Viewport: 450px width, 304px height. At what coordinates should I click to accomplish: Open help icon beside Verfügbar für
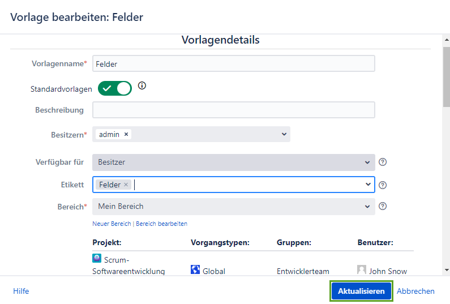(x=383, y=162)
